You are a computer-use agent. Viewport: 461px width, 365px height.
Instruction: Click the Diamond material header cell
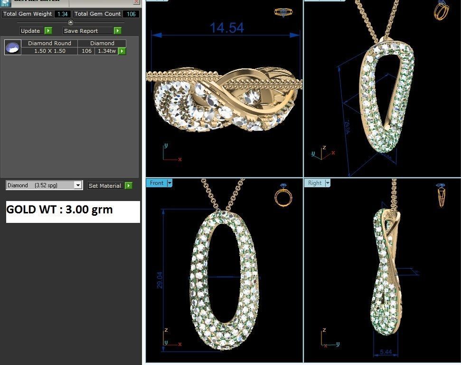[x=102, y=43]
